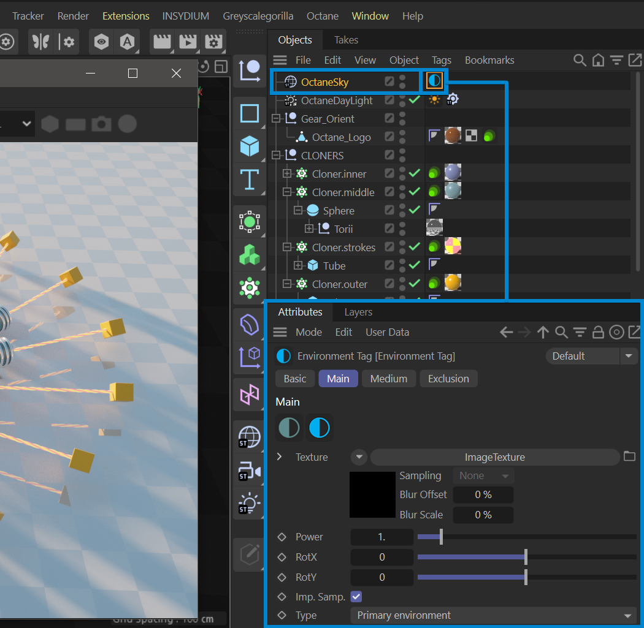
Task: Click the search icon in Objects panel
Action: (x=580, y=60)
